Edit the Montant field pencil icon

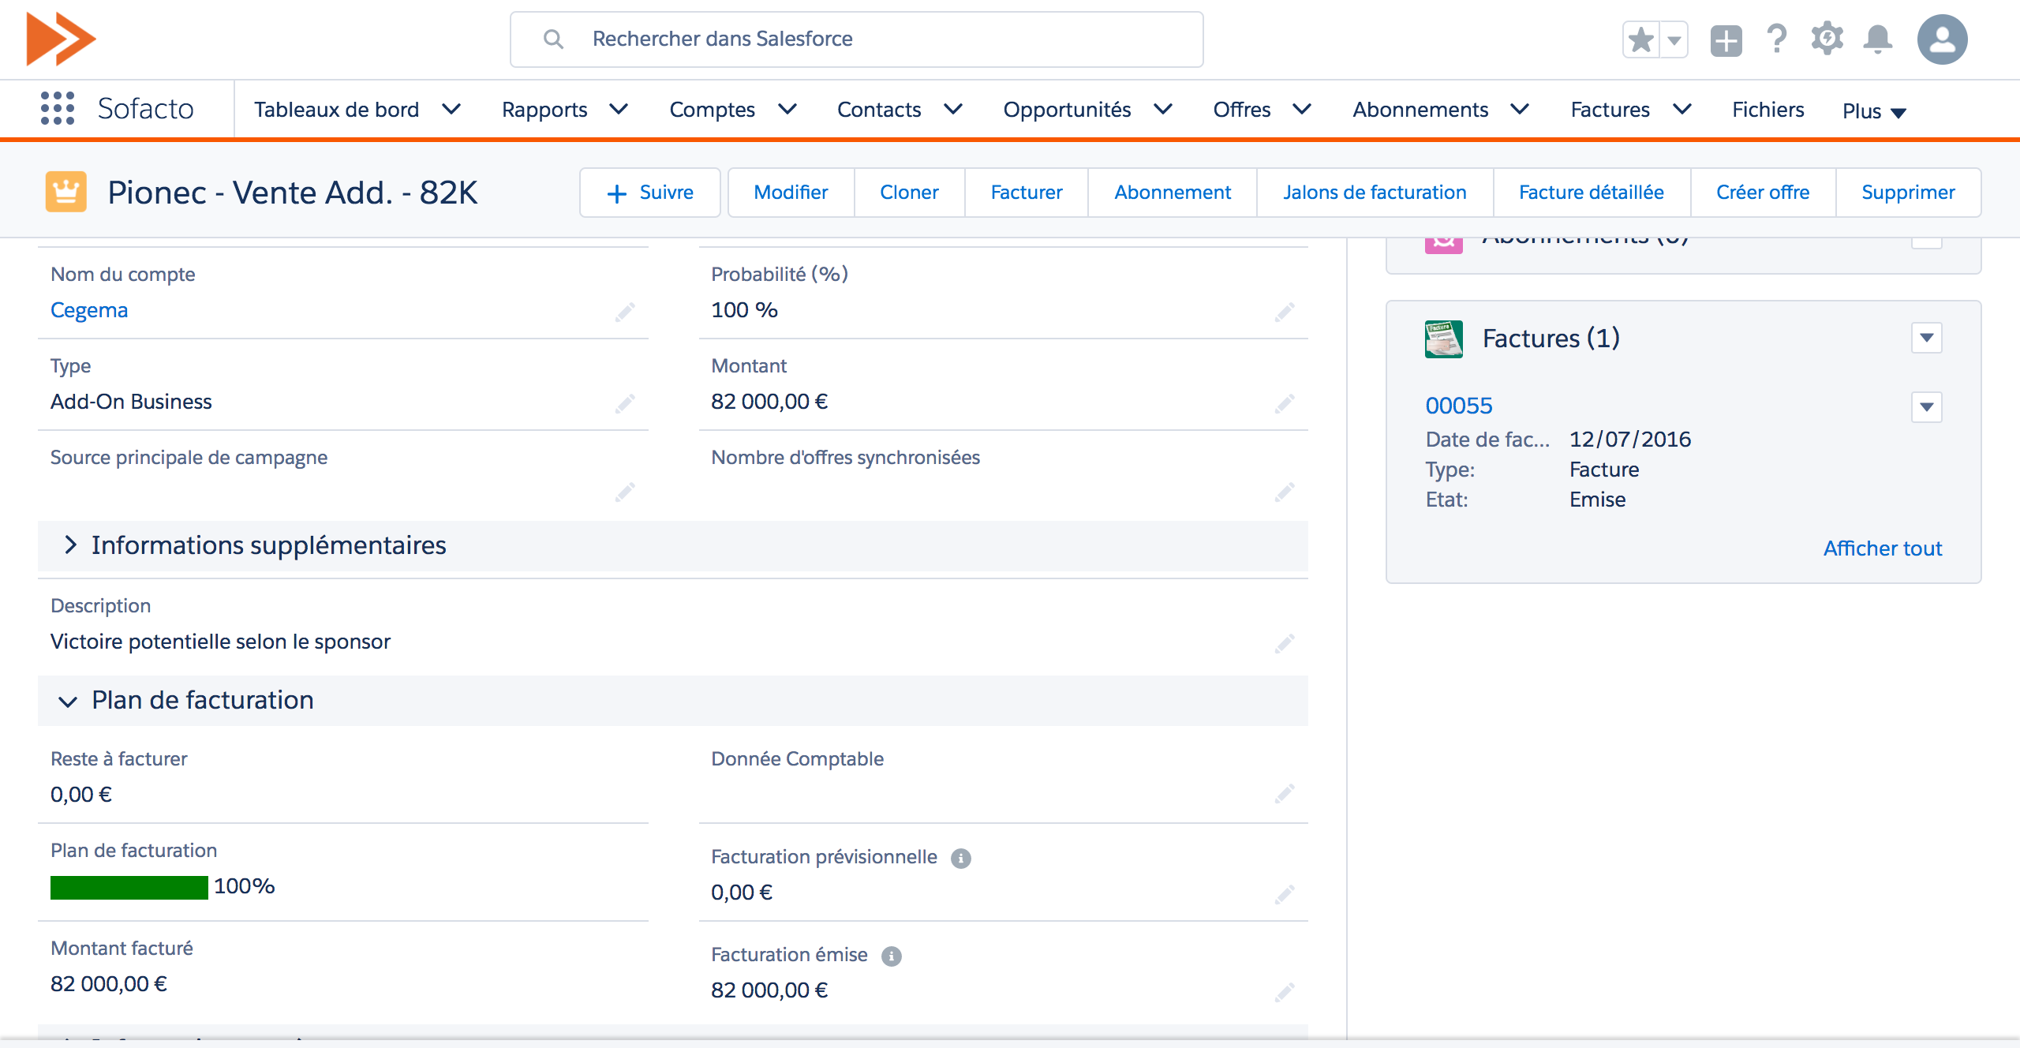click(1285, 404)
